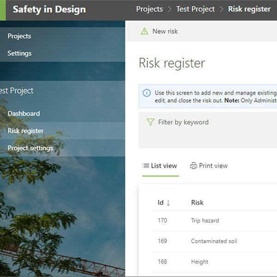Click the Test Project sidebar heading
The width and height of the screenshot is (277, 277).
pos(17,91)
